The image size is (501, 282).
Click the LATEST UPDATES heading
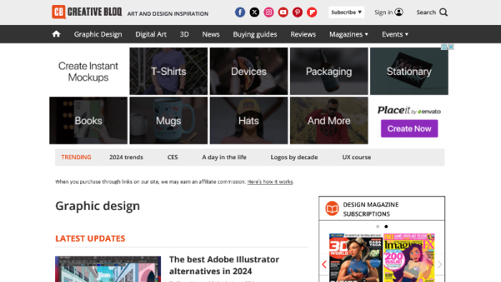click(x=90, y=238)
